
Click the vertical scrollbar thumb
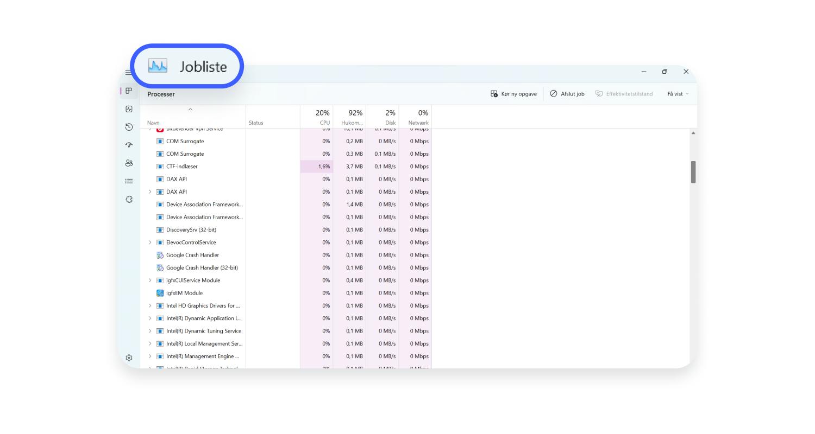693,172
